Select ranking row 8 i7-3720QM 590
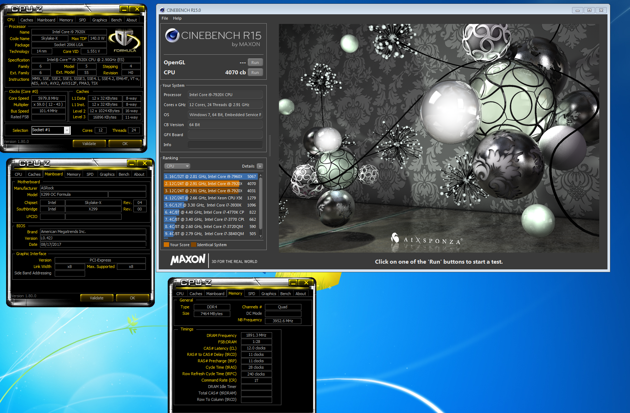Screen dimensions: 630x413 point(211,227)
